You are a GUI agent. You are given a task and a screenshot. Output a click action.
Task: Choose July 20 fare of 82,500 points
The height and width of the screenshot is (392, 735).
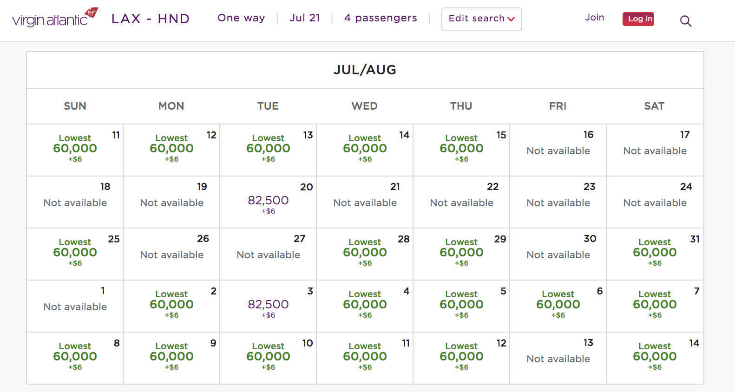click(268, 201)
